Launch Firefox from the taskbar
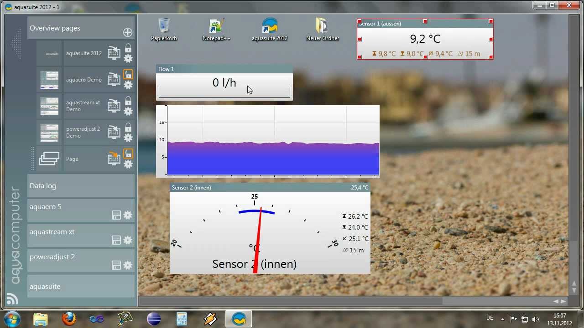This screenshot has height=328, width=584. [69, 319]
